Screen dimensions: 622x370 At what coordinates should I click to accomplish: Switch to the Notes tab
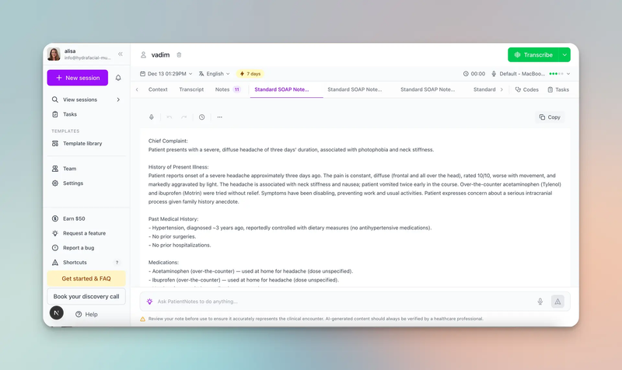click(228, 89)
